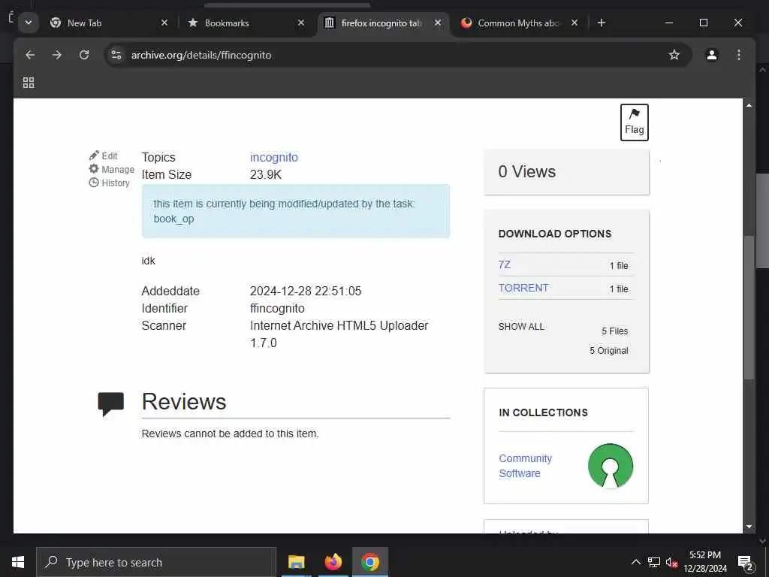769x577 pixels.
Task: Click the identifier value 'ffincognito'
Action: (x=277, y=308)
